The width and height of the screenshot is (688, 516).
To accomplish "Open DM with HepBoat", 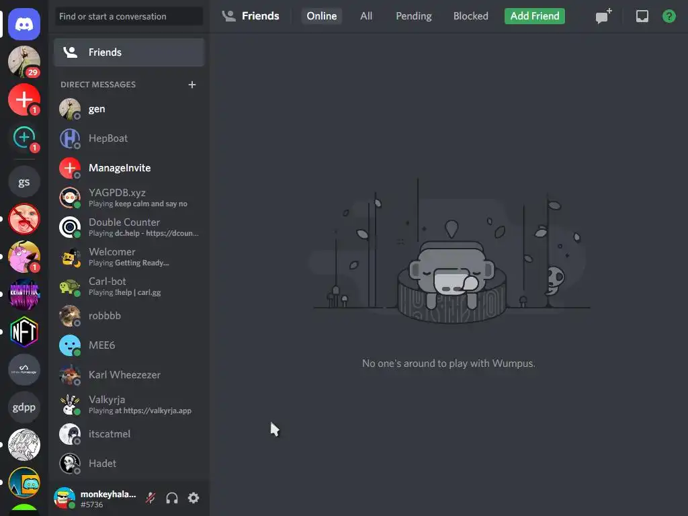I will 129,138.
